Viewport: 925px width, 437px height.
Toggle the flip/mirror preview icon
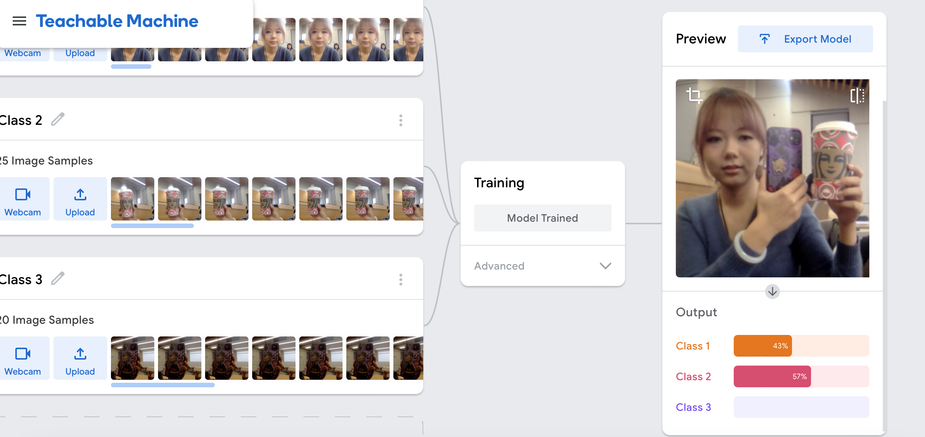point(857,96)
